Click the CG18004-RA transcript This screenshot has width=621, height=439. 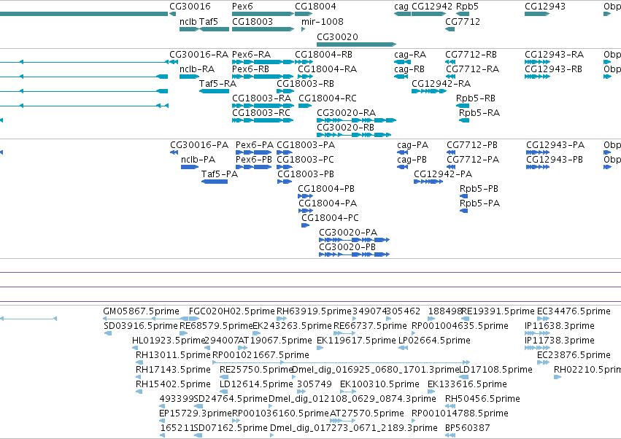[x=305, y=77]
